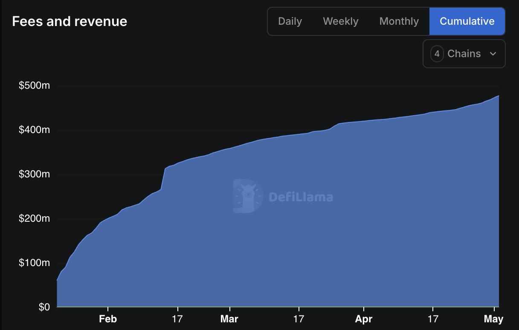The height and width of the screenshot is (330, 519).
Task: Click the circled 4 chains count badge
Action: (437, 54)
